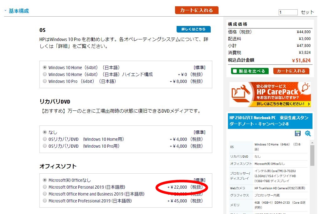Open the 基本構成 section heading link
The image size is (320, 214).
pos(19,11)
